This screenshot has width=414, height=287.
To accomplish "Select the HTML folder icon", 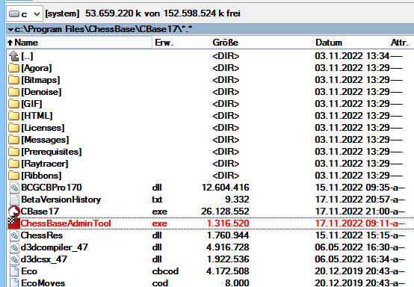I will coord(13,116).
